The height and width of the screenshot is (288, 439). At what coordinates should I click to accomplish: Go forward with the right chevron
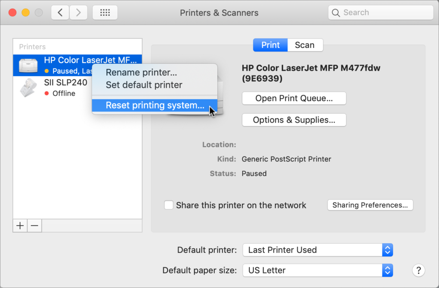coord(78,13)
